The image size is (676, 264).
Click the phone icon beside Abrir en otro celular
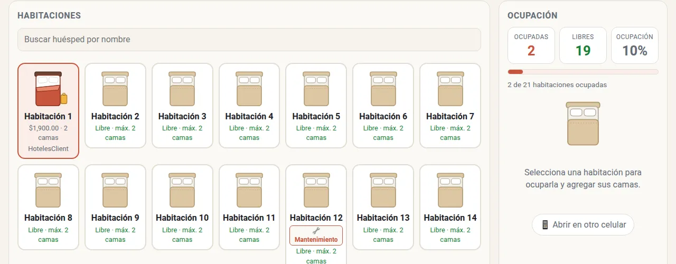point(545,225)
